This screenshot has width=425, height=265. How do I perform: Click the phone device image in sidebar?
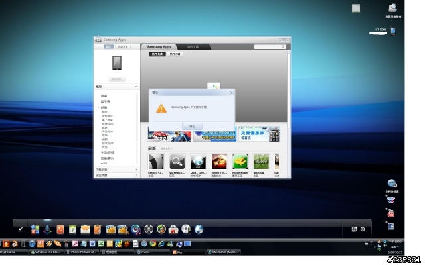(x=117, y=63)
